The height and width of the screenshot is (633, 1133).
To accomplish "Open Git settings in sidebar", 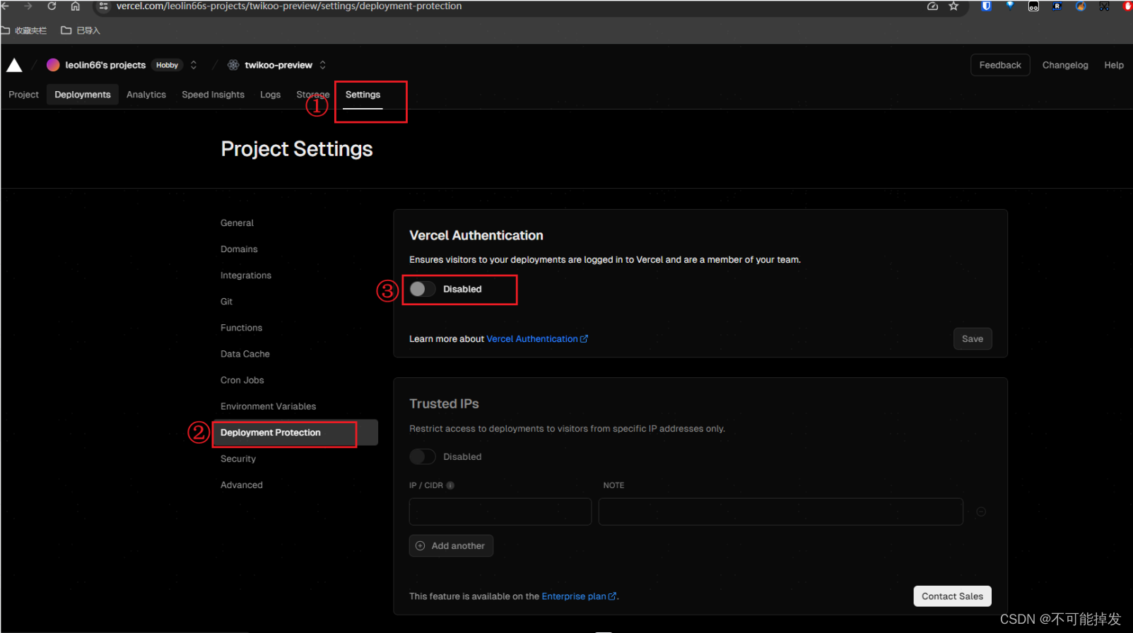I will (226, 302).
